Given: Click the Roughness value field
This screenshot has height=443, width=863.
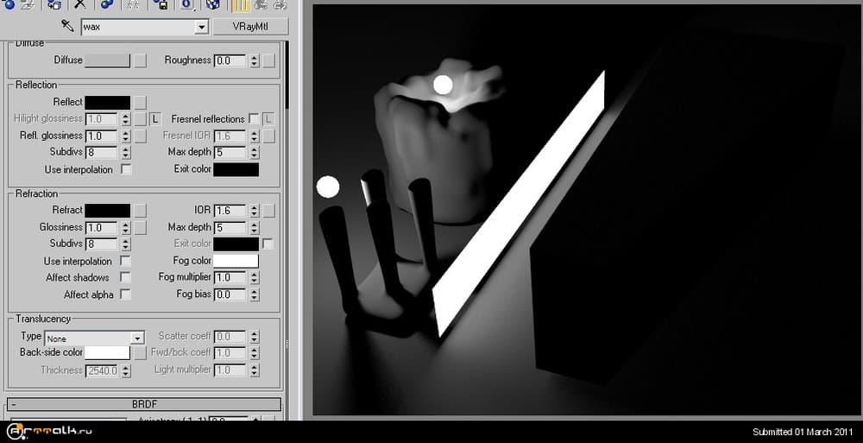Looking at the screenshot, I should (x=230, y=60).
